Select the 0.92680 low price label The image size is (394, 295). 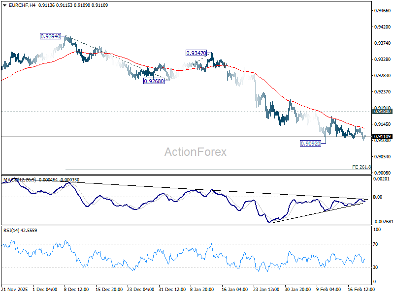154,81
